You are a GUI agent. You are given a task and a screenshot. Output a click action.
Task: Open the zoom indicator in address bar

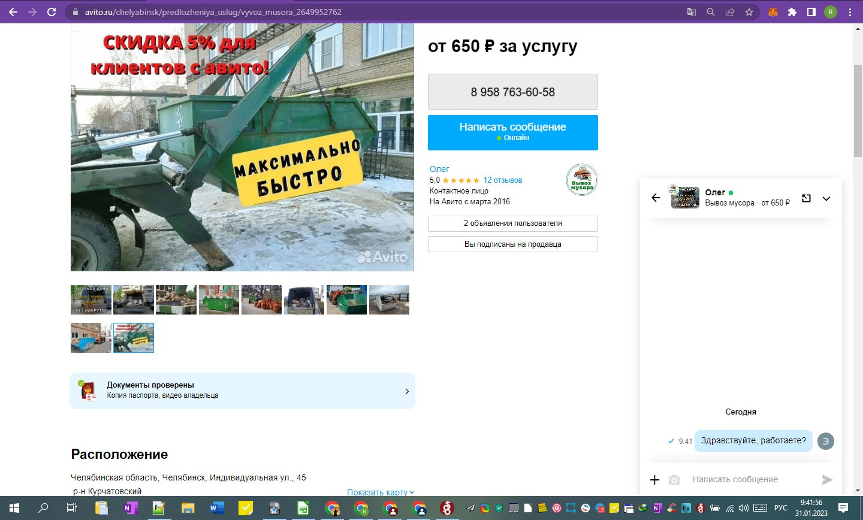coord(710,12)
